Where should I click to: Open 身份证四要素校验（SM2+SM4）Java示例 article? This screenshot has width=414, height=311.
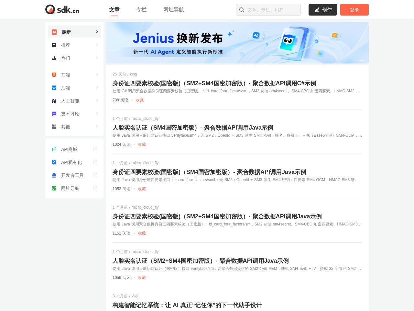point(217,216)
